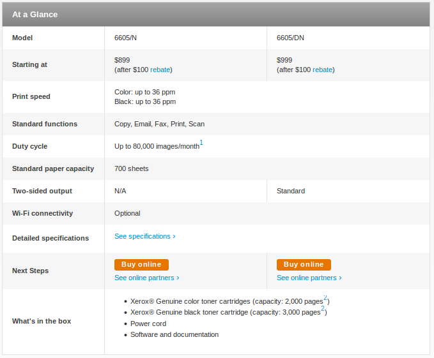The height and width of the screenshot is (358, 434).
Task: Open See online partners under 6605/DN
Action: [309, 278]
